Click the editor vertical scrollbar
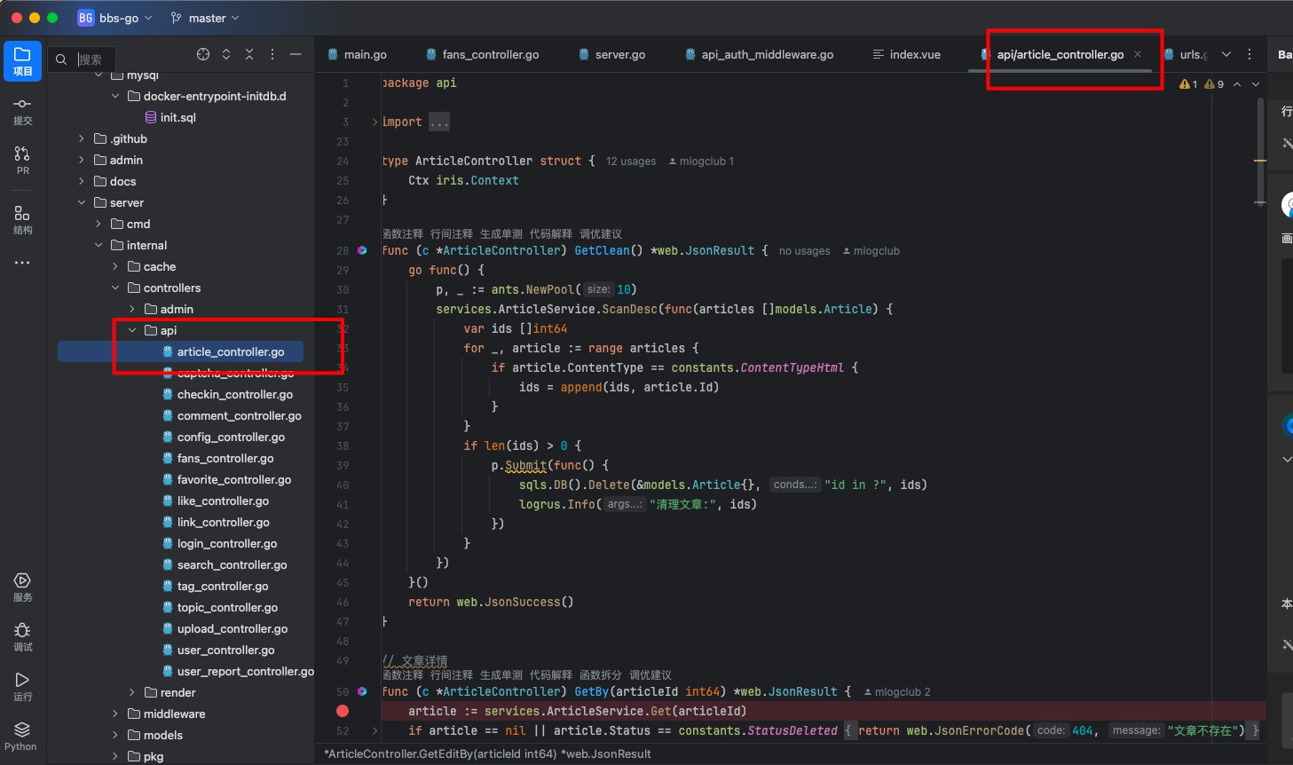 [x=1260, y=151]
